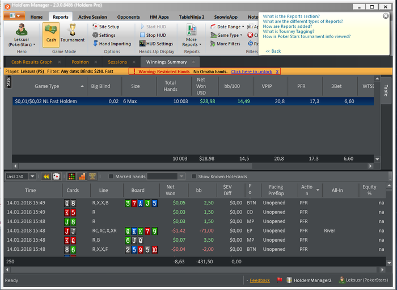Open Game Type filter dropdown

(x=226, y=35)
